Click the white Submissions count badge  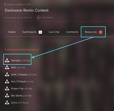pos(40,32)
